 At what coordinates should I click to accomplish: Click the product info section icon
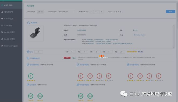click(x=29, y=23)
